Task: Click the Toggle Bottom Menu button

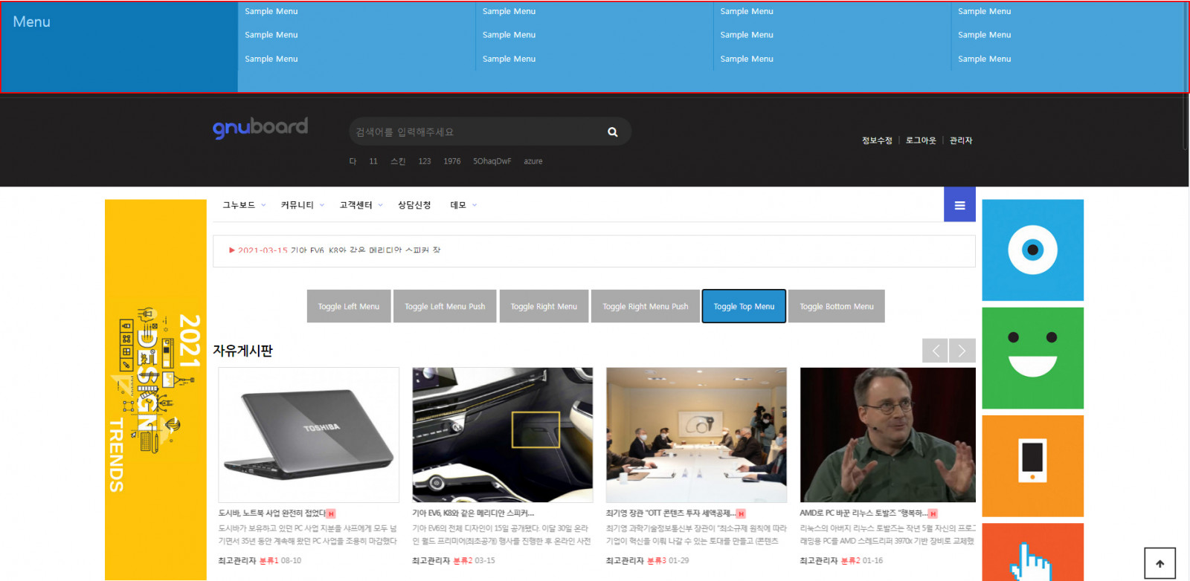Action: (837, 306)
